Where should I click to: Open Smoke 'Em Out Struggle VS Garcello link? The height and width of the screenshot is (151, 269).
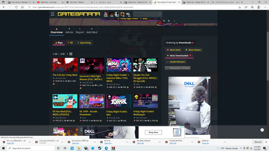pos(145,78)
